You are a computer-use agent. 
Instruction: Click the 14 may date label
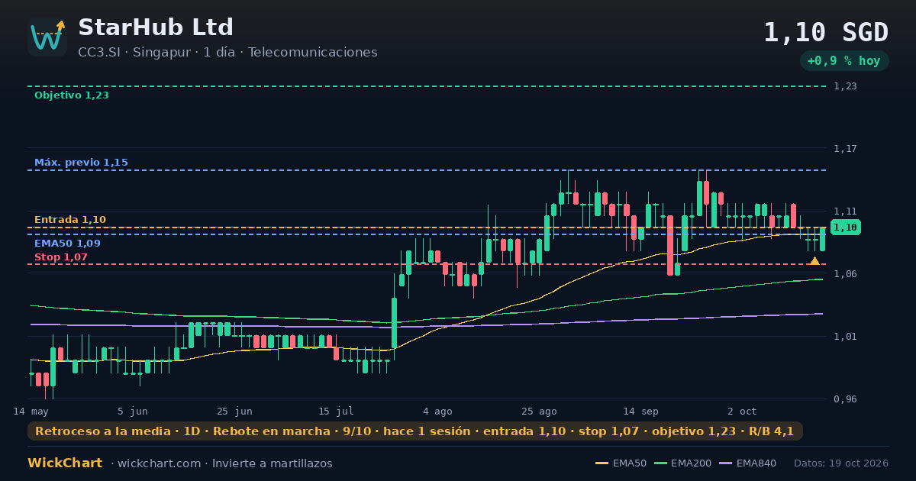tap(31, 412)
